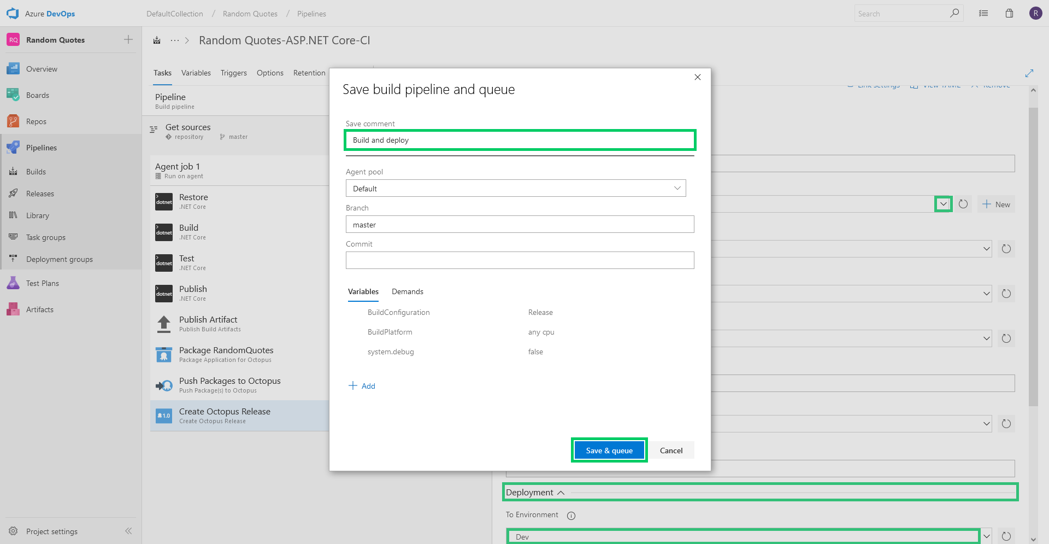
Task: Select the Publish .NET Core task
Action: pyautogui.click(x=239, y=293)
